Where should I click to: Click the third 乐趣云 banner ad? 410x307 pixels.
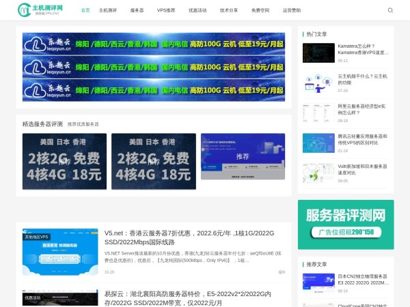(154, 90)
